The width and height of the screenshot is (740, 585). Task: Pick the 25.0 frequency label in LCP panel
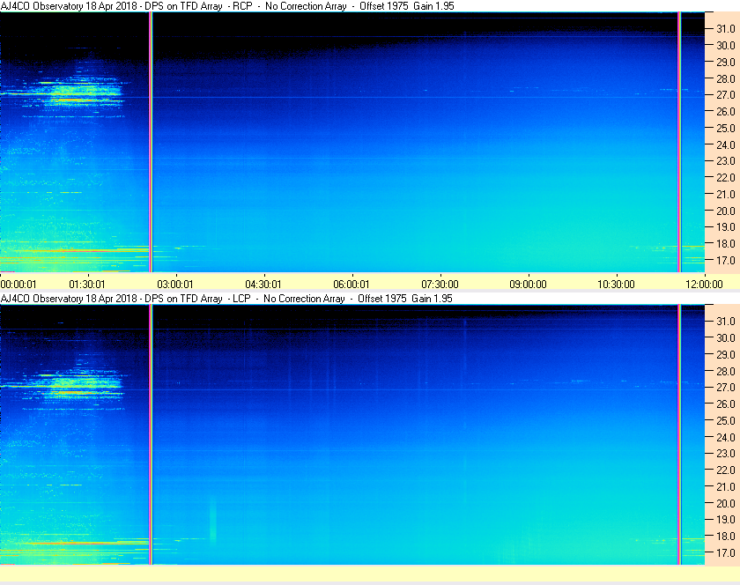[726, 420]
